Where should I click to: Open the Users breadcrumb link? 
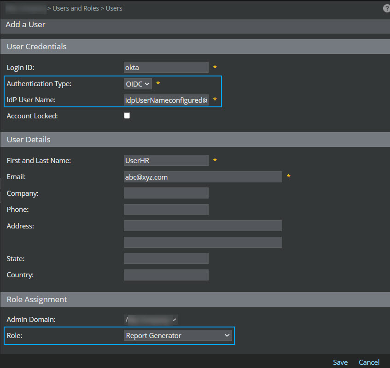[114, 8]
